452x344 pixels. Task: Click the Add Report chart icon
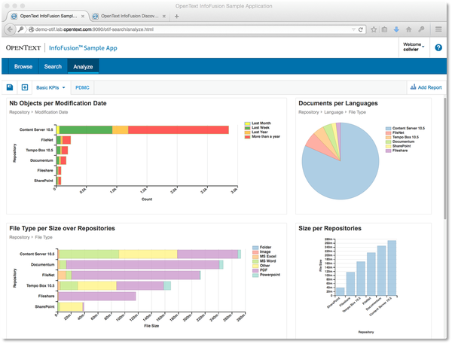pos(413,87)
